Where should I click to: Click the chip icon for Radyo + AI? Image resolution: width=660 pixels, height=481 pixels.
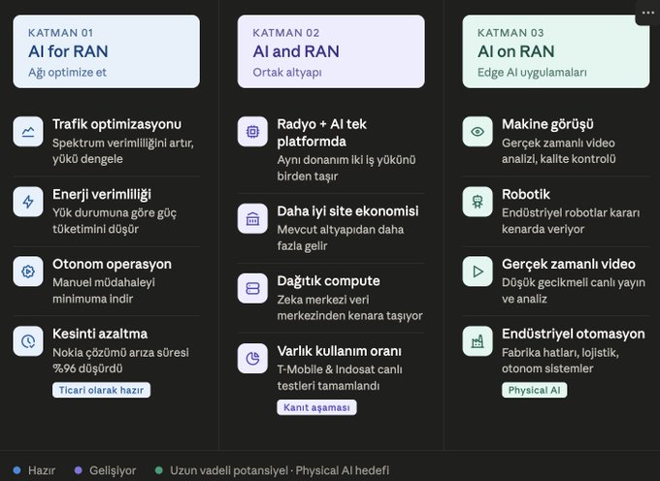click(252, 132)
